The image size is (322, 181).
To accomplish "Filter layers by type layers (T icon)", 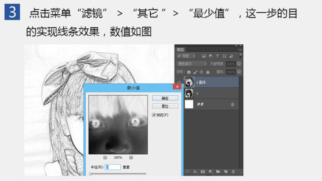I will [217, 56].
